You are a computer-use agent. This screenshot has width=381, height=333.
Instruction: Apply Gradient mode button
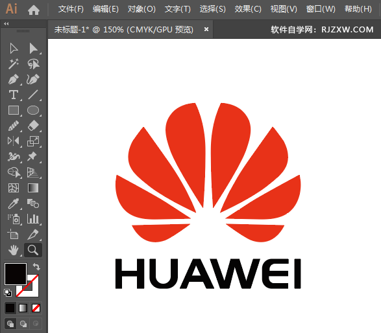pos(23,308)
